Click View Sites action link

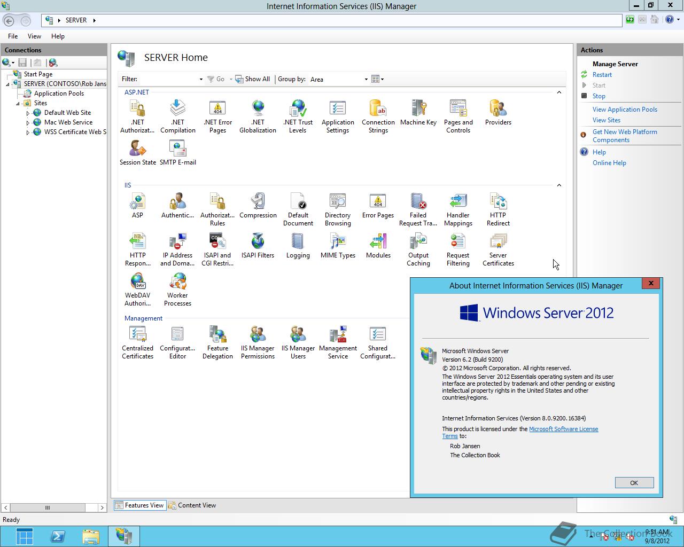(x=607, y=120)
